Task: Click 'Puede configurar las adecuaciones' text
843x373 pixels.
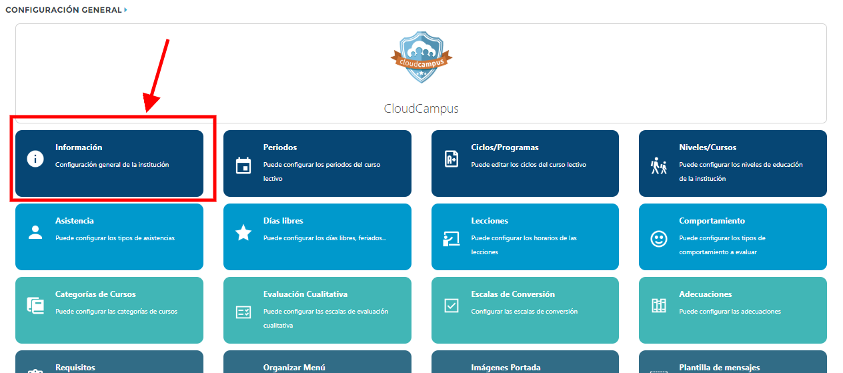Action: [730, 311]
